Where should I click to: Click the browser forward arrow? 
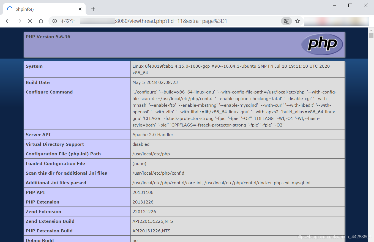coord(19,21)
